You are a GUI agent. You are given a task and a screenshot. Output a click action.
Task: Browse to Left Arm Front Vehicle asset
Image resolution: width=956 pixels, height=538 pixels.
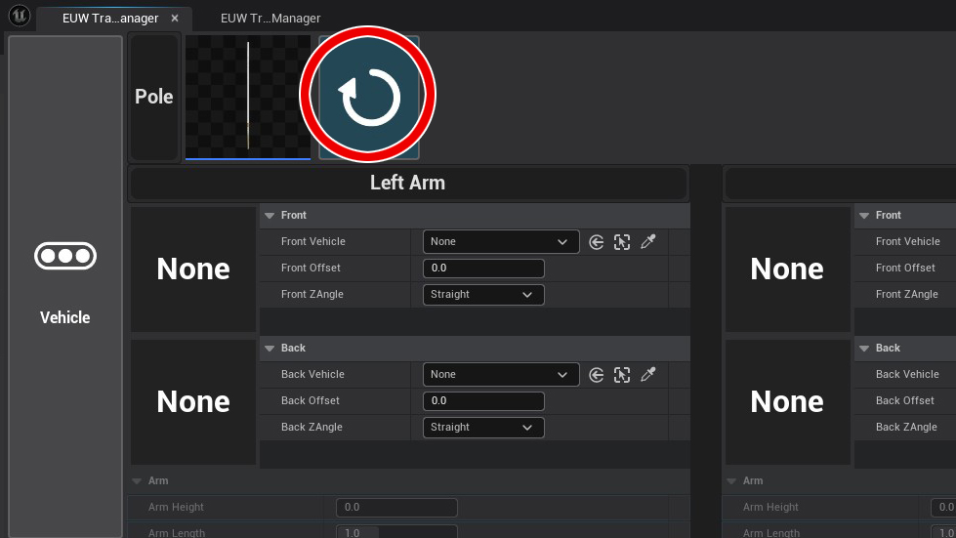622,242
